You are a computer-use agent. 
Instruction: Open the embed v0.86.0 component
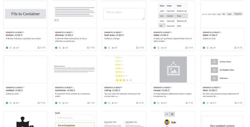coord(14,90)
